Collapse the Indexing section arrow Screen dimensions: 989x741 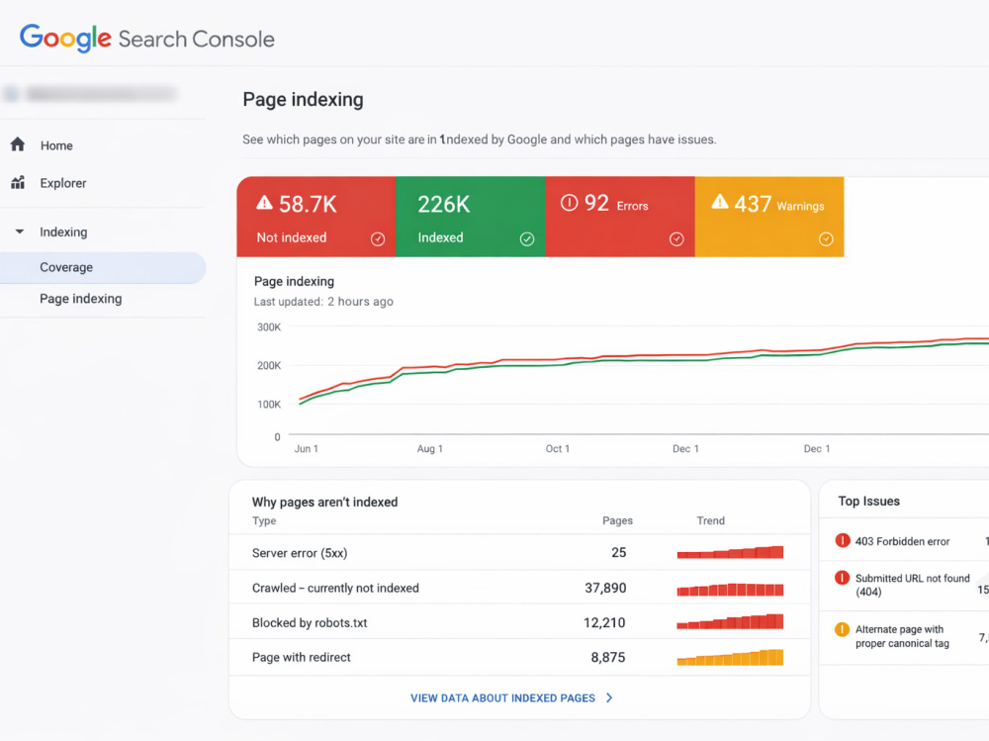click(20, 232)
